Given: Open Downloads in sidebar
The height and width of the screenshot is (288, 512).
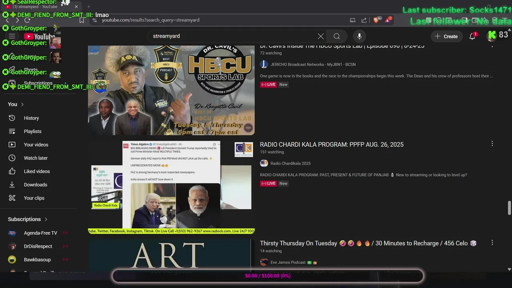Looking at the screenshot, I should tap(36, 185).
